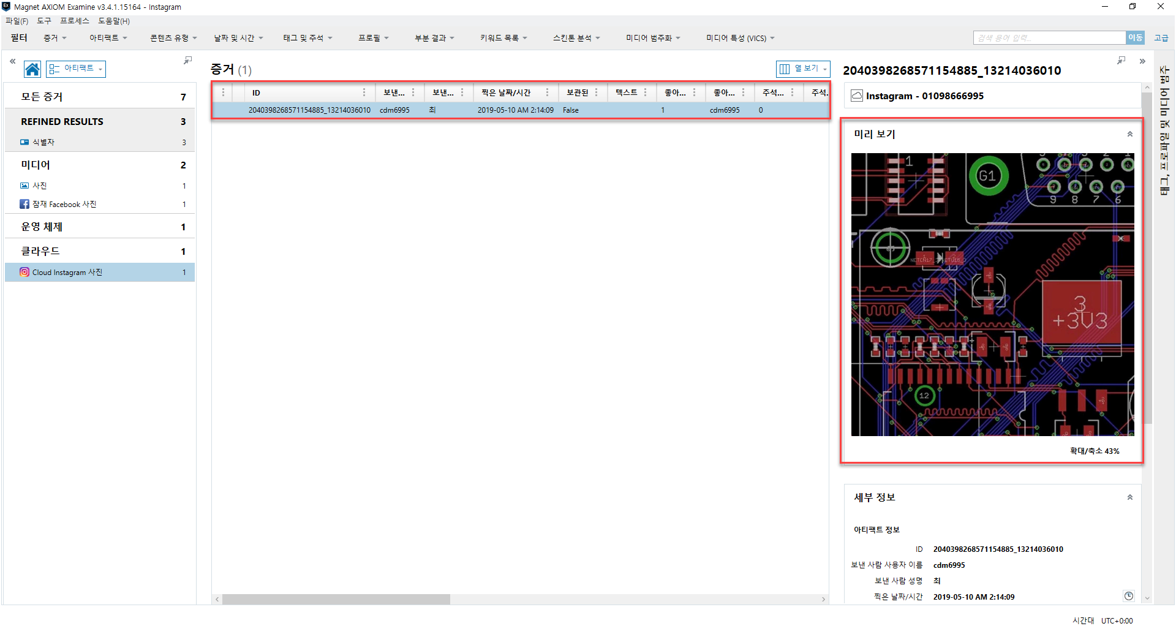
Task: Click the search term input field
Action: pos(1049,38)
